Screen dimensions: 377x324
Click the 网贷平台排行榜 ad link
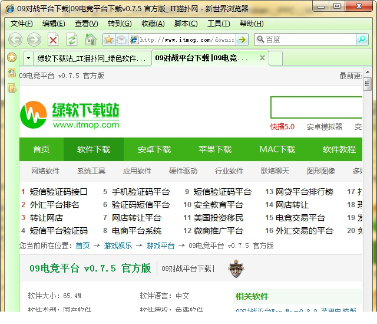305,192
